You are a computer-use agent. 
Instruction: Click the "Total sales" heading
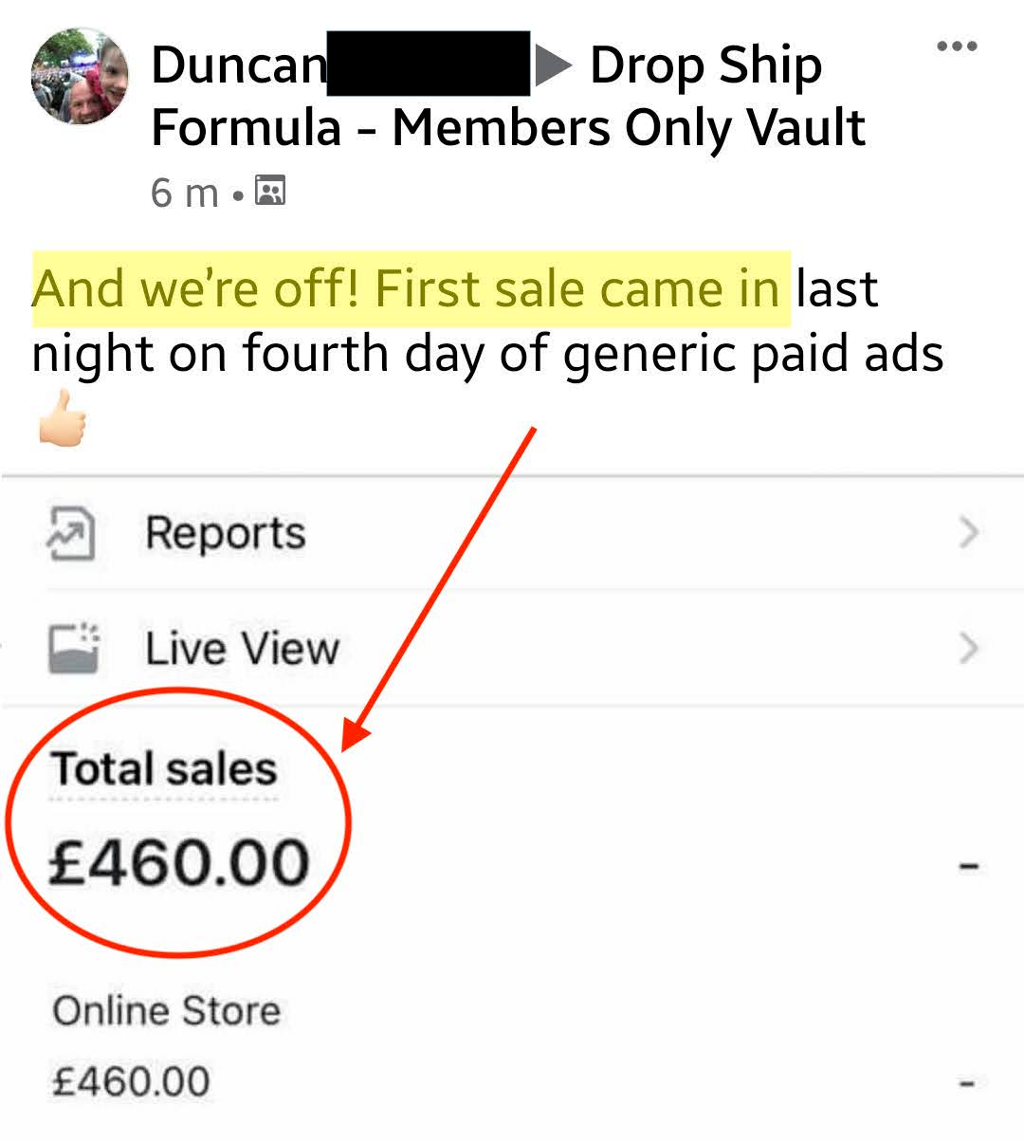(x=163, y=769)
